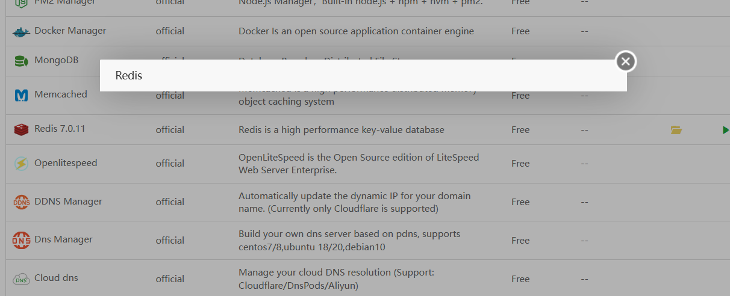730x296 pixels.
Task: Choose the DDNS Manager plugin name
Action: coord(68,202)
